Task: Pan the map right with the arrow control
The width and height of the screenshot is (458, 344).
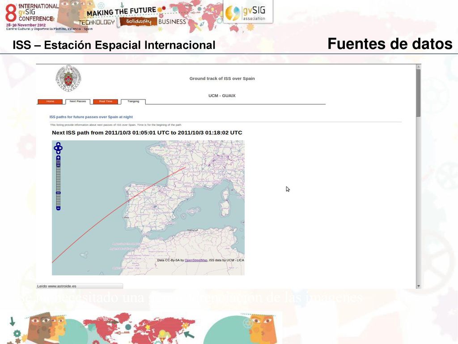Action: pos(61,148)
